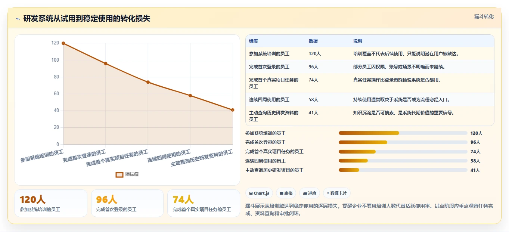
Task: Click the 74人 value beside the progress bars
Action: pos(475,152)
